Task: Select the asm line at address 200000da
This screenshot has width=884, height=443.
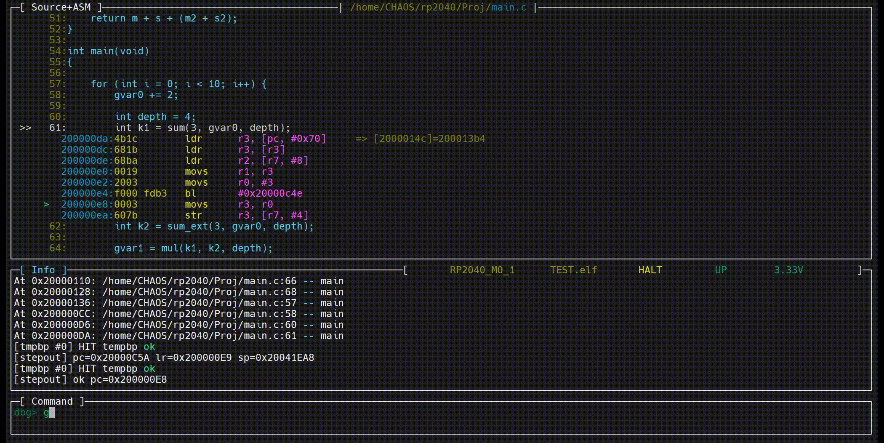Action: click(194, 139)
